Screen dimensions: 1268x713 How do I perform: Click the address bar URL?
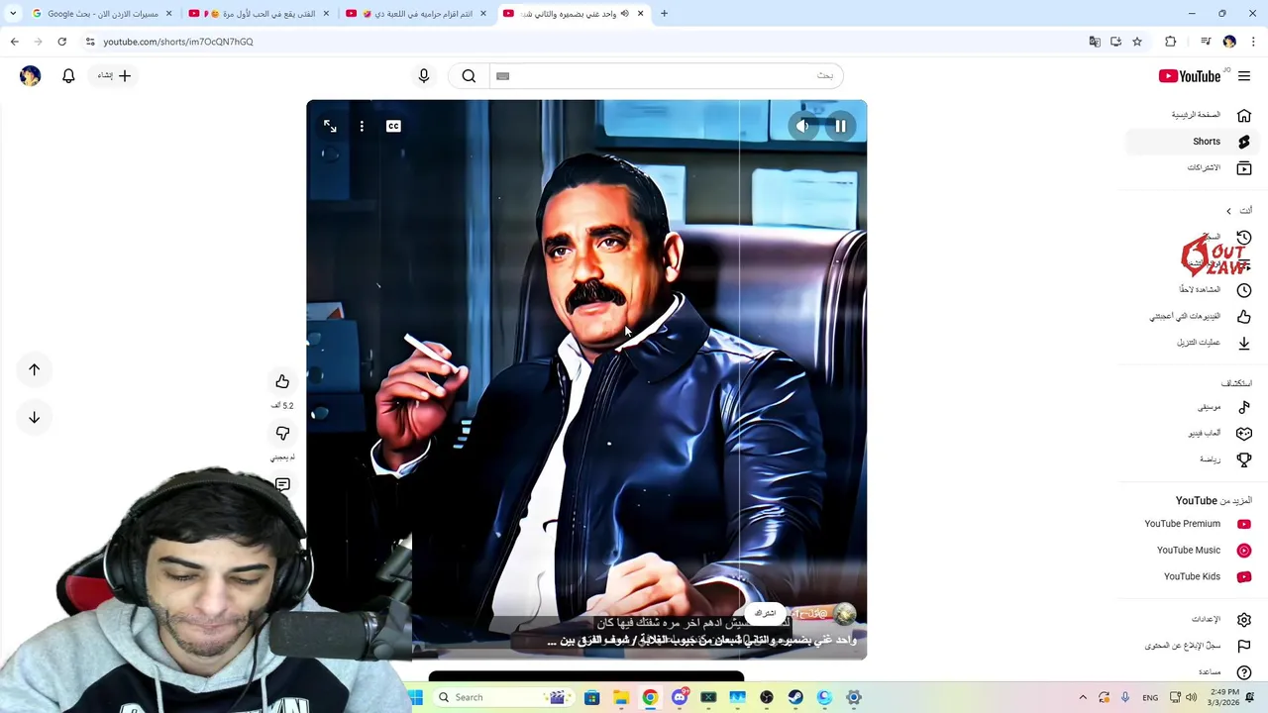click(178, 42)
